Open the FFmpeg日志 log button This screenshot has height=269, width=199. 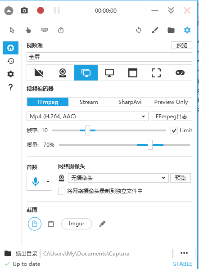click(172, 117)
